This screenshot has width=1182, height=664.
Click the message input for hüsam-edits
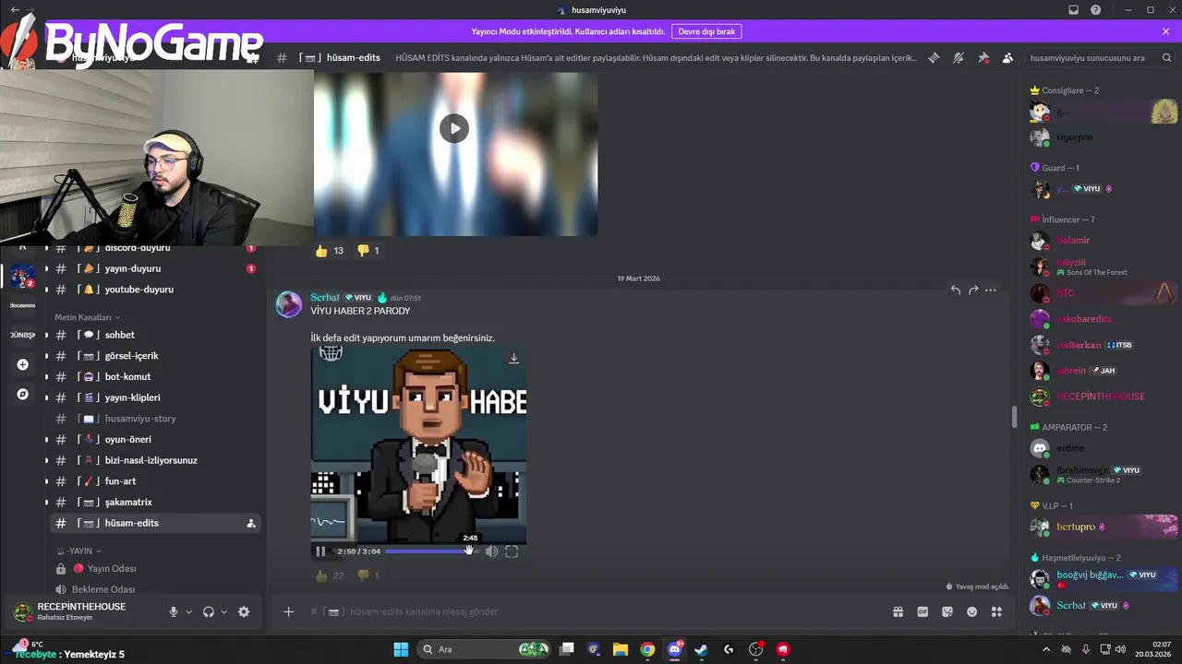pyautogui.click(x=591, y=611)
